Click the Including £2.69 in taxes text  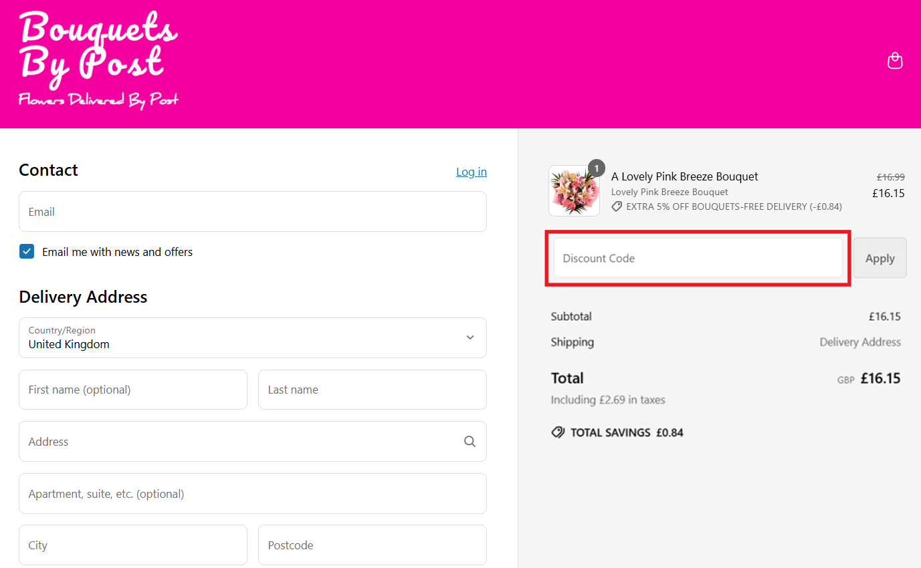[x=608, y=400]
